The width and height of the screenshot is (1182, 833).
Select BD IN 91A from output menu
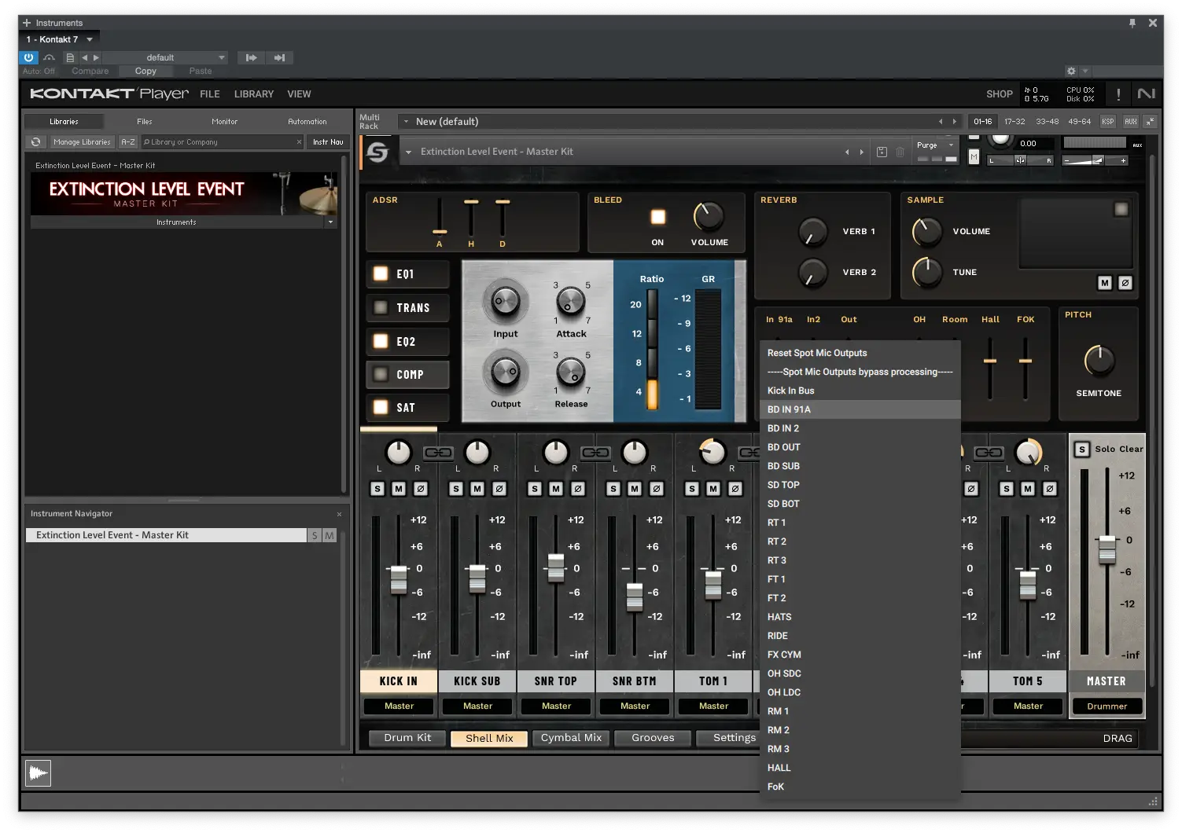click(x=860, y=409)
